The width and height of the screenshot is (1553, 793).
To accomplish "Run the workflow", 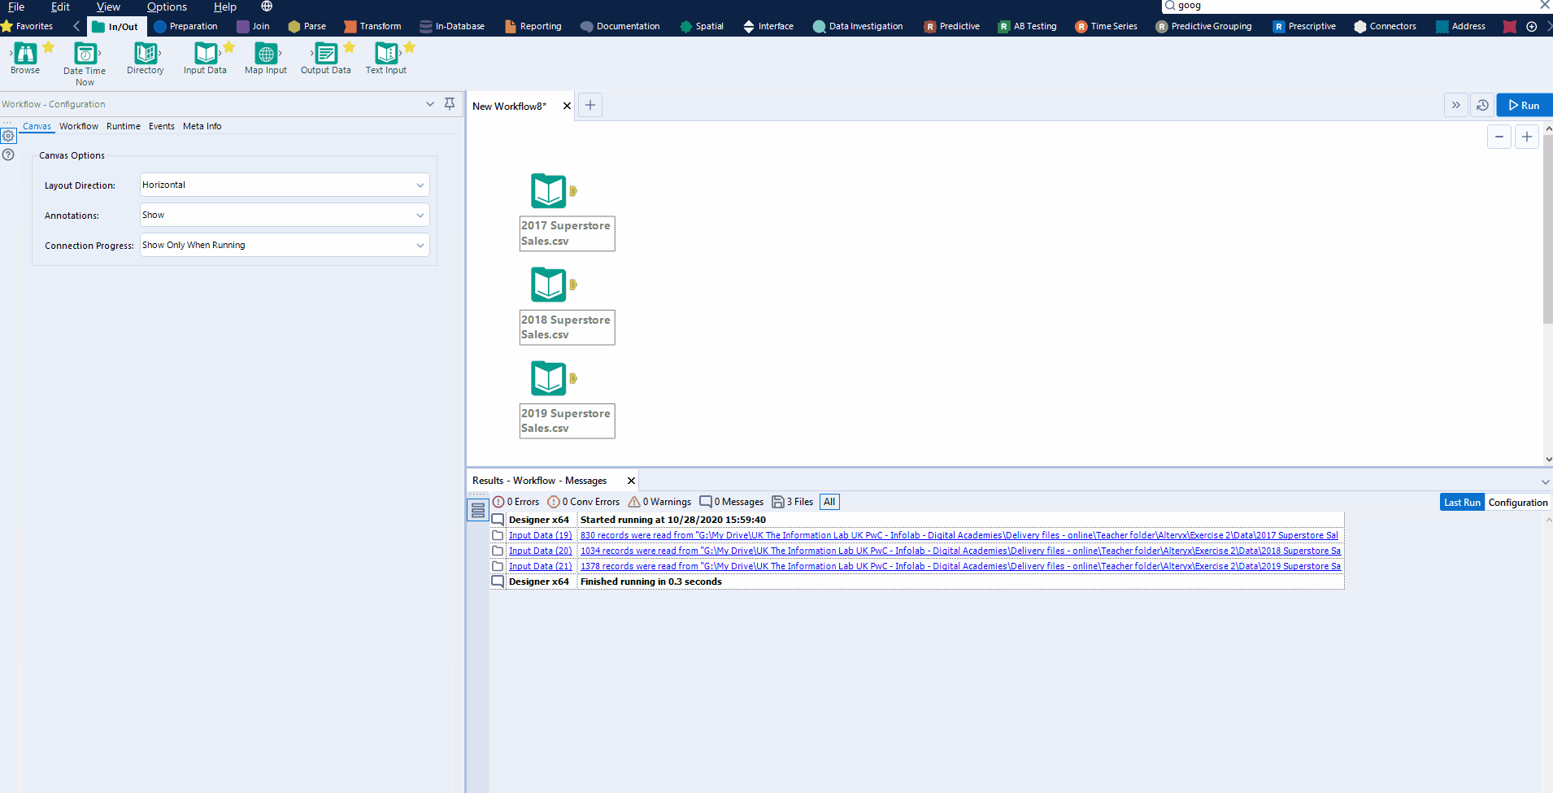I will pyautogui.click(x=1525, y=105).
